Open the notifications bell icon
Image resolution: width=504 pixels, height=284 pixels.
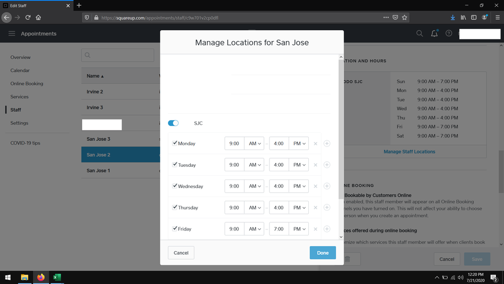(x=434, y=34)
